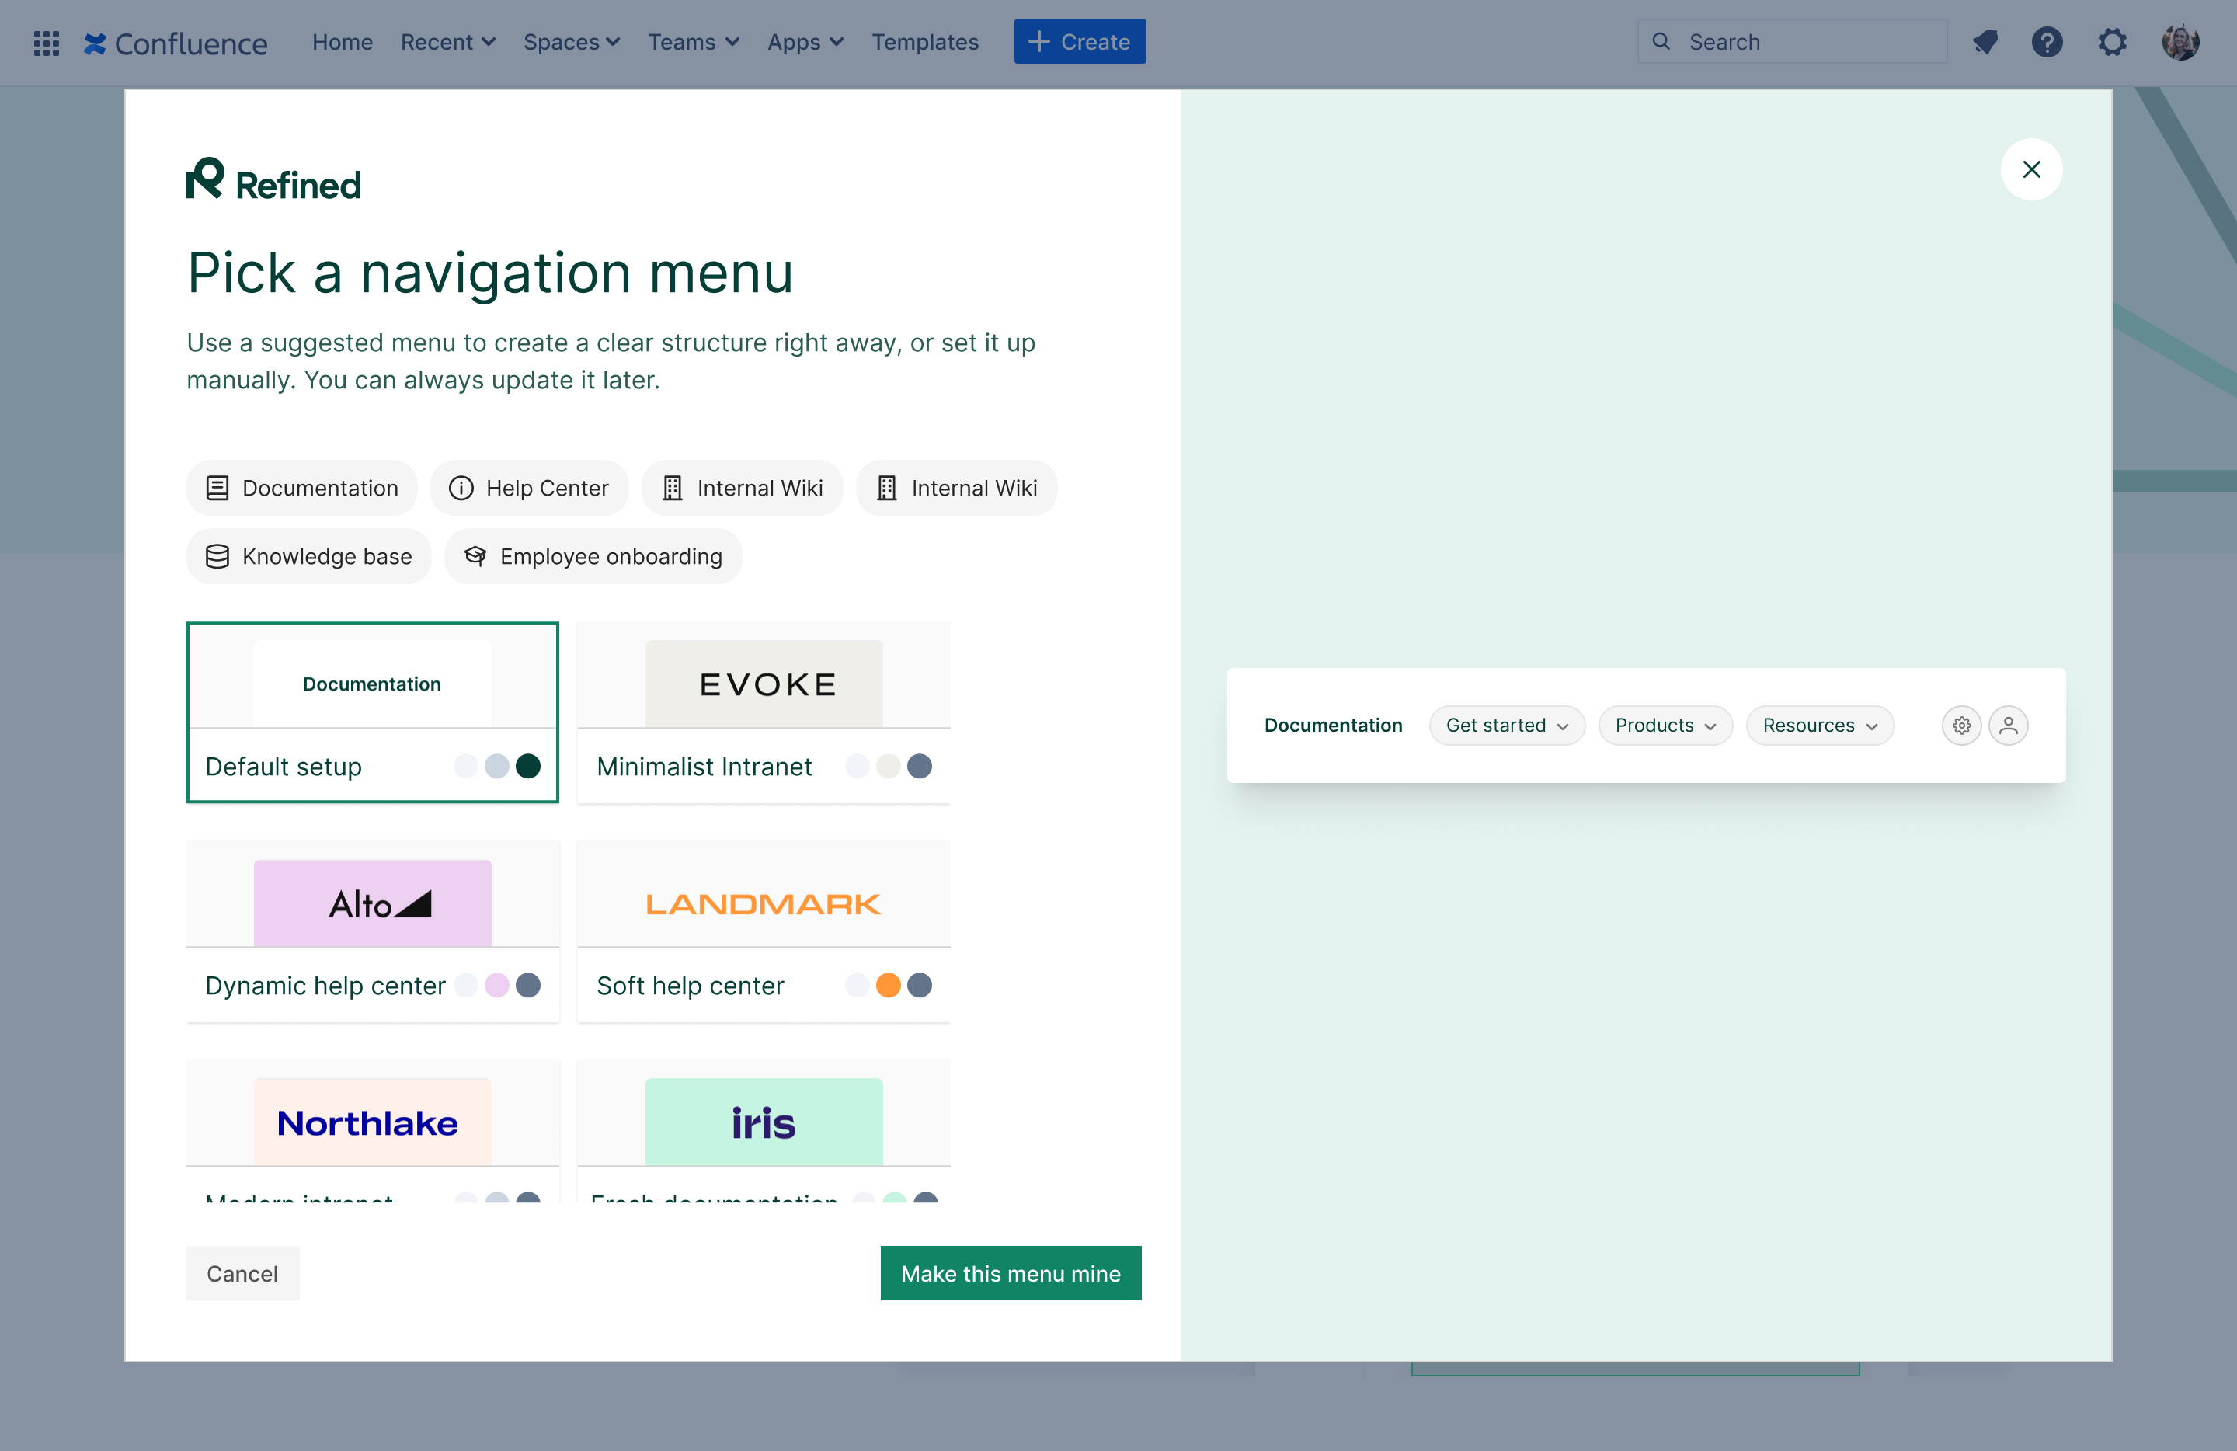
Task: Click the orange swatch on Soft help center
Action: [887, 985]
